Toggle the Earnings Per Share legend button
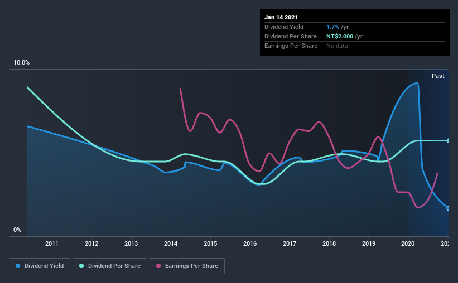Image resolution: width=458 pixels, height=283 pixels. pyautogui.click(x=187, y=266)
